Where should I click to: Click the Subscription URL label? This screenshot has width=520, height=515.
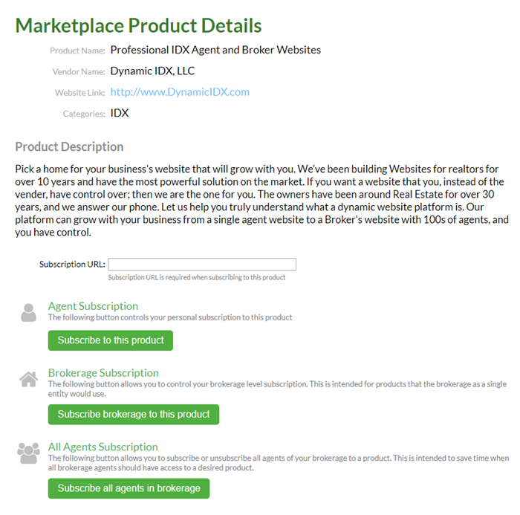pos(72,265)
